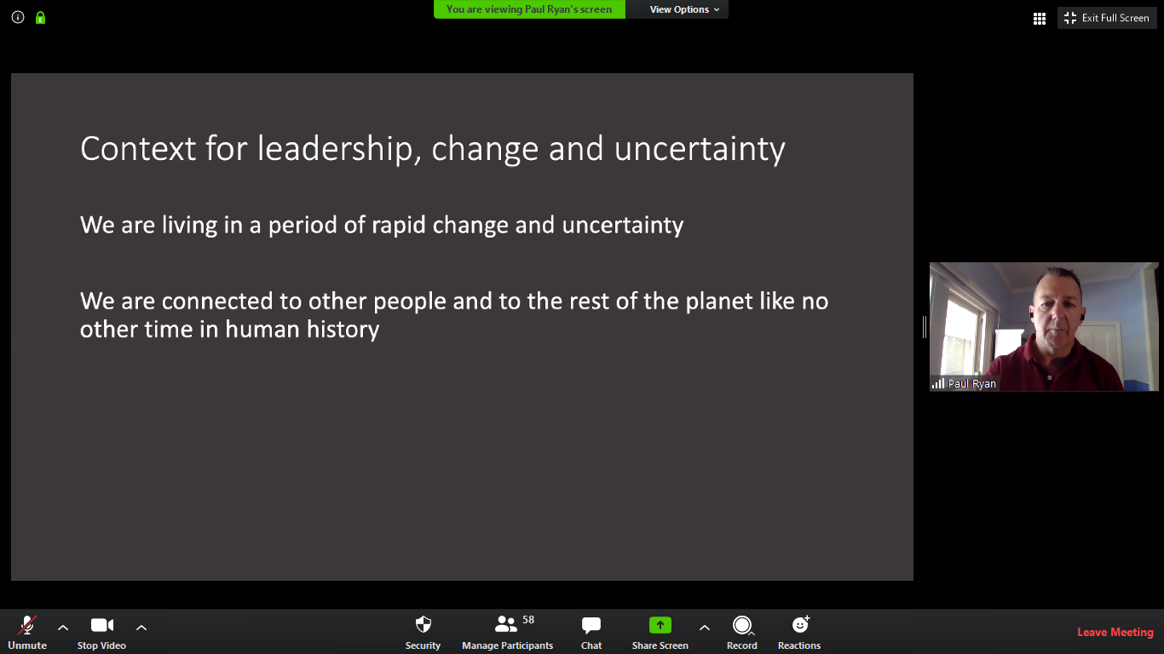This screenshot has height=654, width=1164.
Task: Start recording with the Record button
Action: pos(742,632)
